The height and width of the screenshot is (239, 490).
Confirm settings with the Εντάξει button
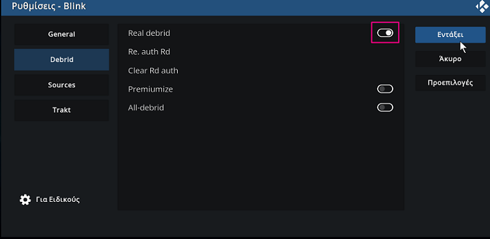(450, 35)
